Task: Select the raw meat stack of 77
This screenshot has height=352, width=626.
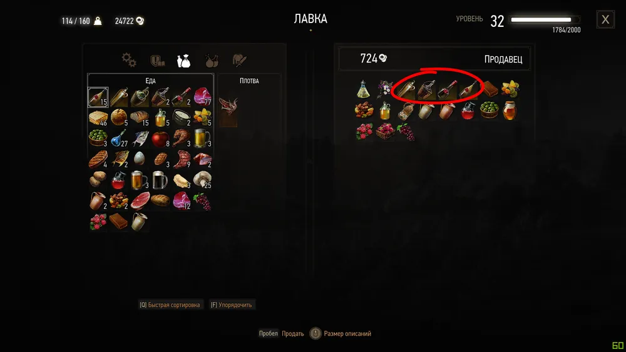Action: [x=202, y=97]
